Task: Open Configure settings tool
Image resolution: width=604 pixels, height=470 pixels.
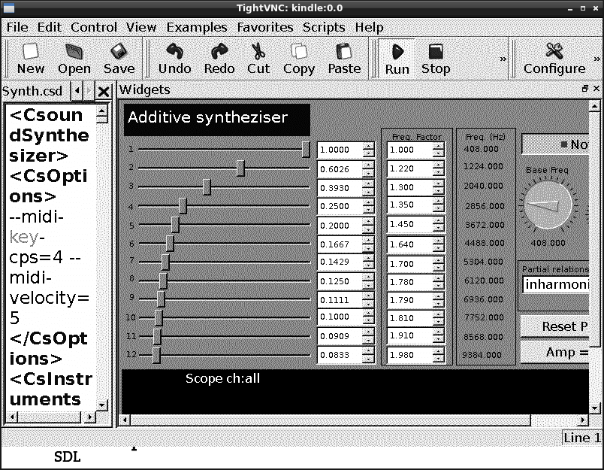Action: [x=554, y=59]
